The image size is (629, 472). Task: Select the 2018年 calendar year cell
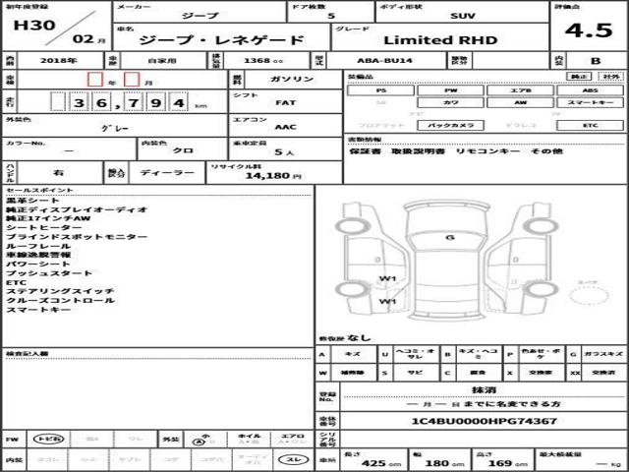pyautogui.click(x=59, y=61)
